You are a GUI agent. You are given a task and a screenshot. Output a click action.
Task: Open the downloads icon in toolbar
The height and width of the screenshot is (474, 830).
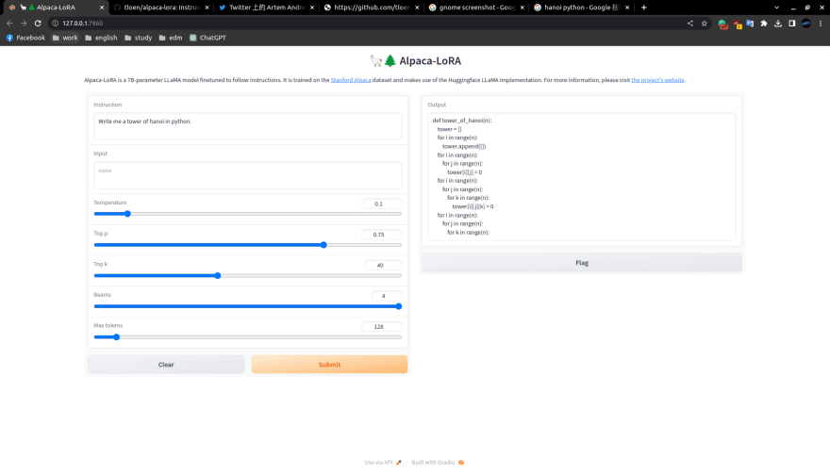click(x=777, y=24)
